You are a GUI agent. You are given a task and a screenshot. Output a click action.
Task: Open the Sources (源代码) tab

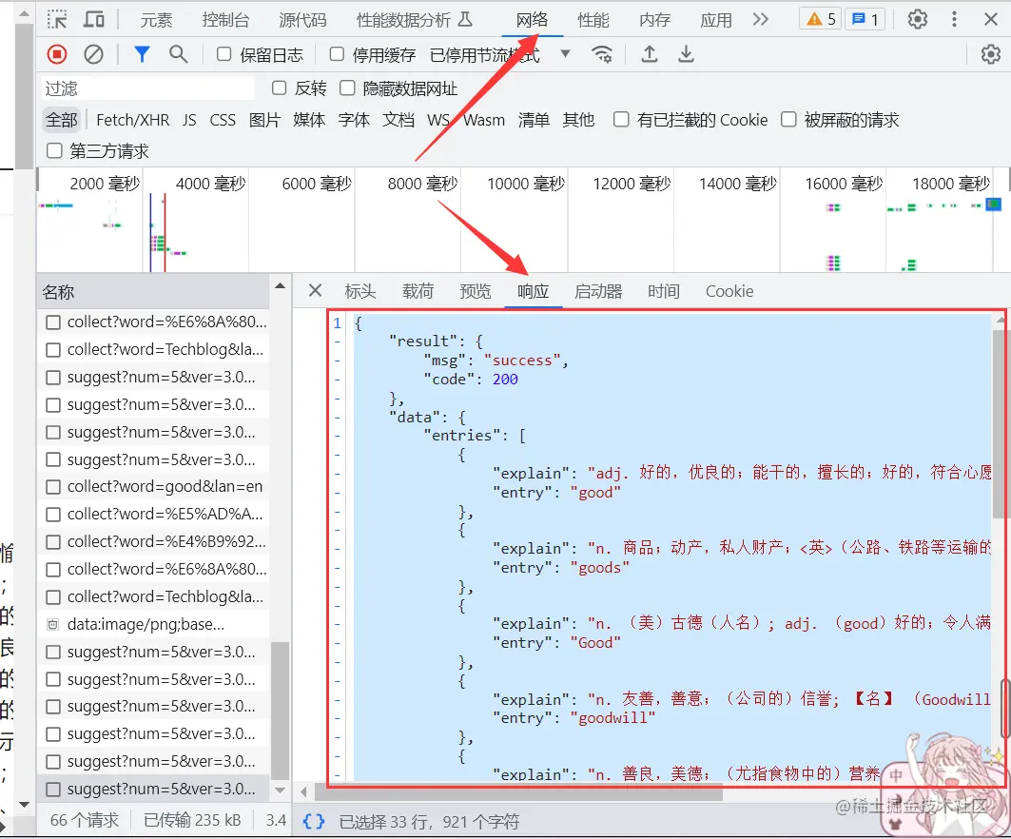coord(302,20)
